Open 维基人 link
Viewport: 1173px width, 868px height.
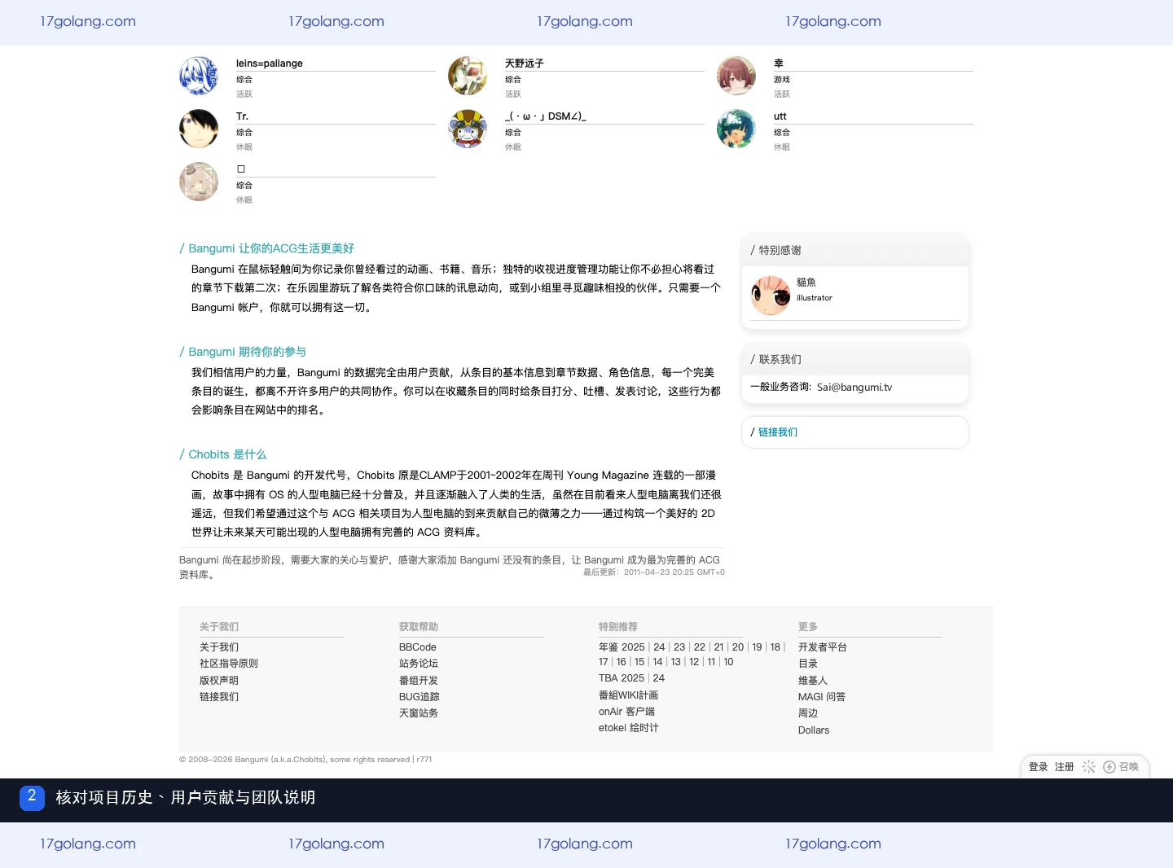tap(813, 681)
